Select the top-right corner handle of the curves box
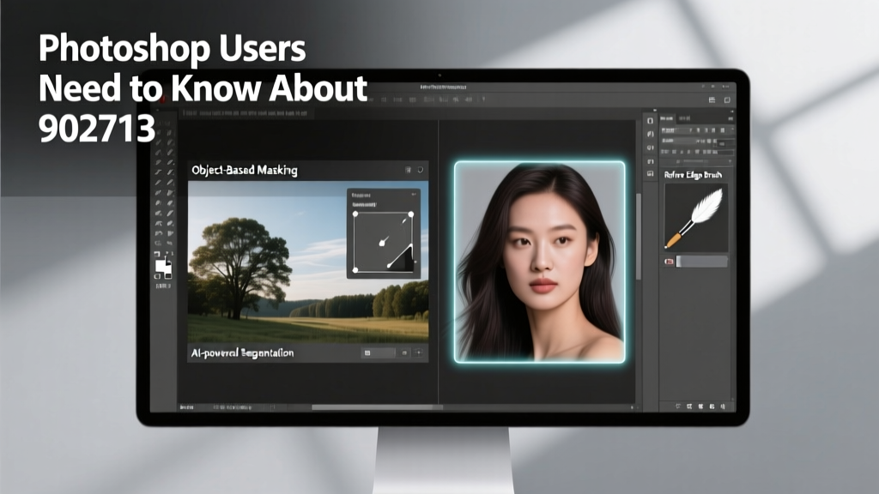Screen dimensions: 879x494 [411, 214]
